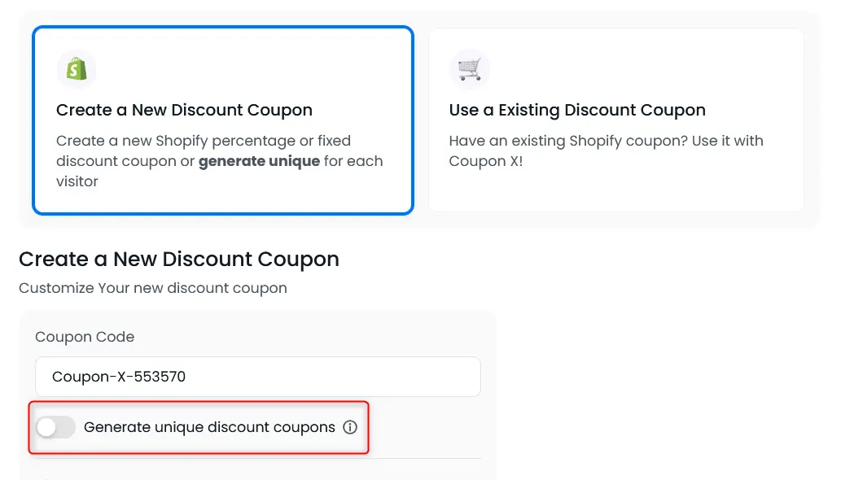841x480 pixels.
Task: Click description starting "Have an existing Shopify coupon?"
Action: [x=606, y=141]
